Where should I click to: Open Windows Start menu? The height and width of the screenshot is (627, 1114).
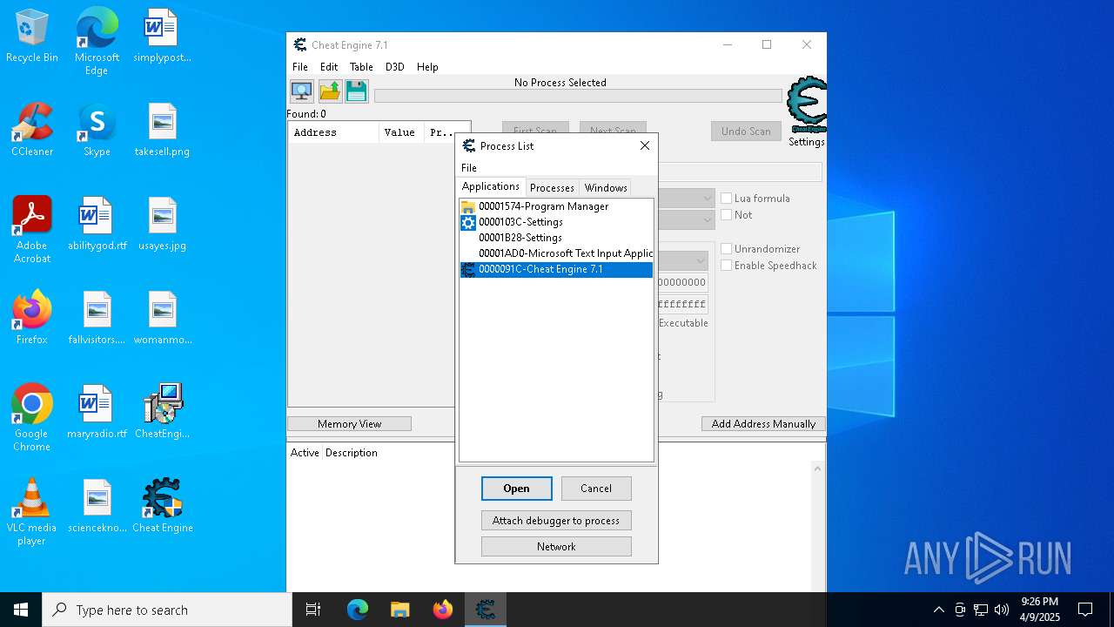click(21, 610)
